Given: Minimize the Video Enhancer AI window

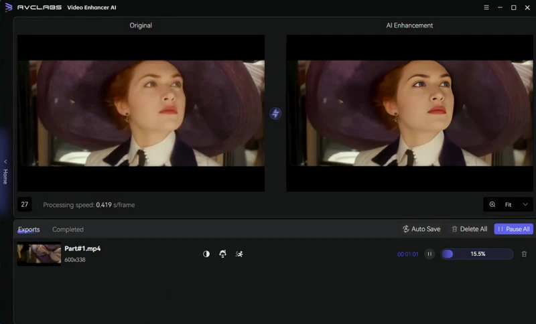Looking at the screenshot, I should pyautogui.click(x=500, y=7).
